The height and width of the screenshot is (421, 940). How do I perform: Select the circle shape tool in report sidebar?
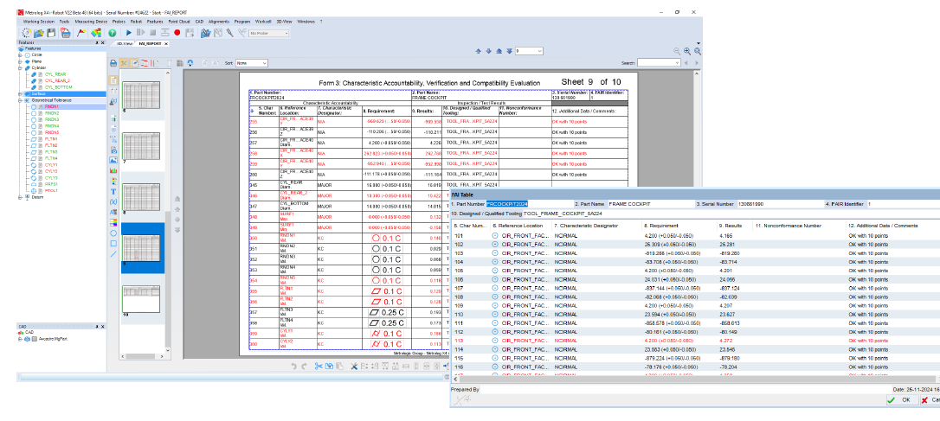pos(113,233)
